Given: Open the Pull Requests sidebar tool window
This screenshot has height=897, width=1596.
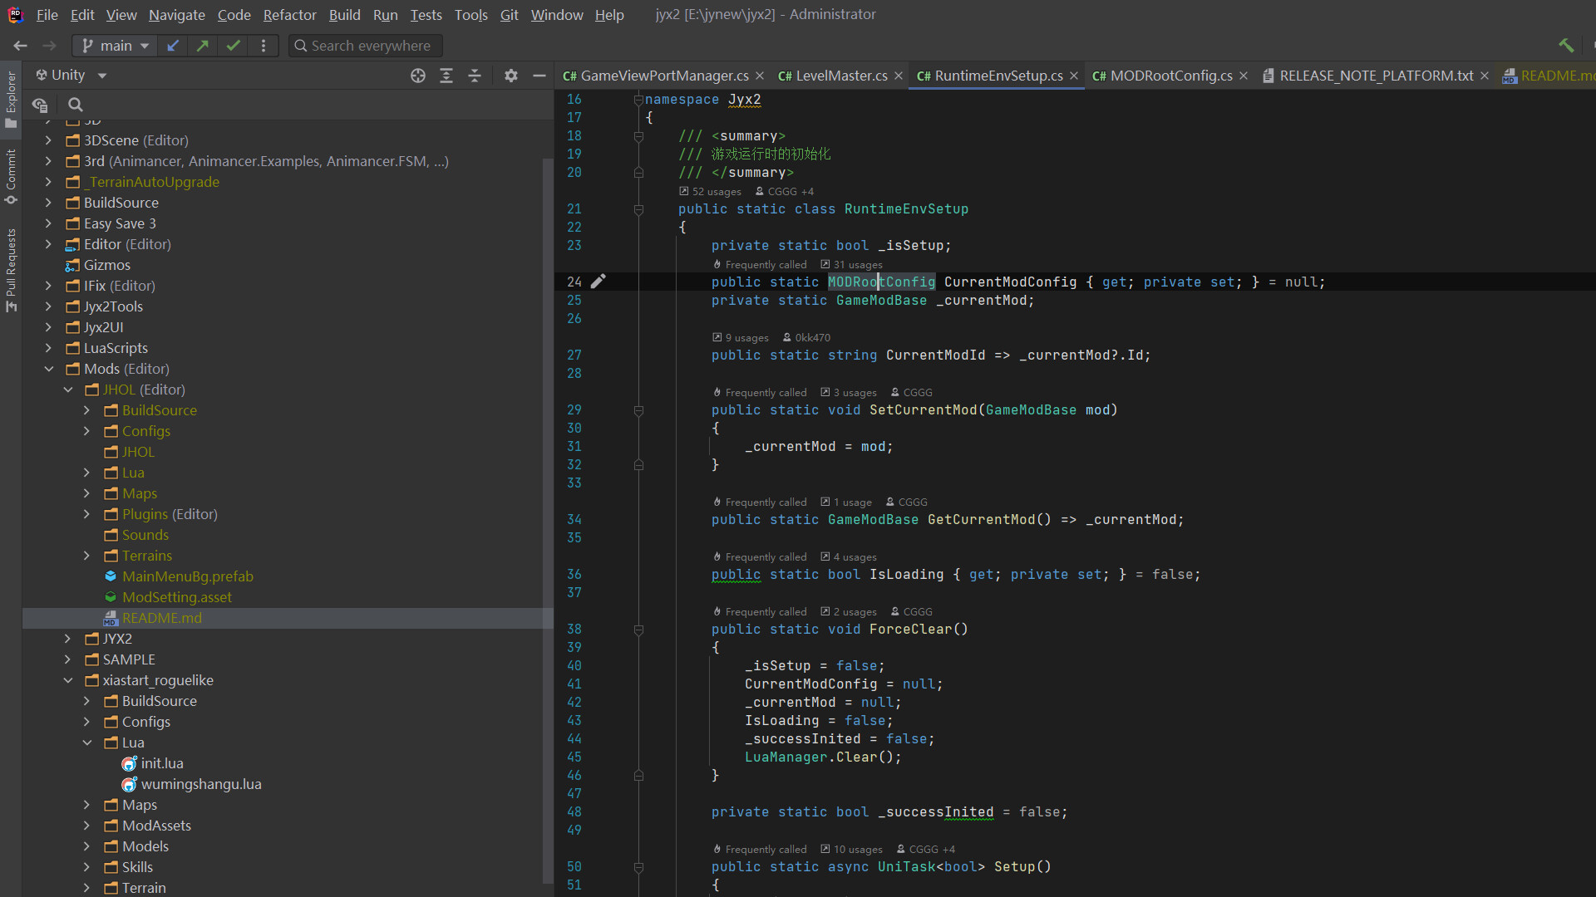Looking at the screenshot, I should click(x=11, y=266).
